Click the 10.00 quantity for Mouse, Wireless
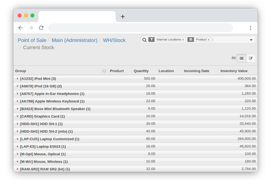This screenshot has width=271, height=180. [x=150, y=161]
